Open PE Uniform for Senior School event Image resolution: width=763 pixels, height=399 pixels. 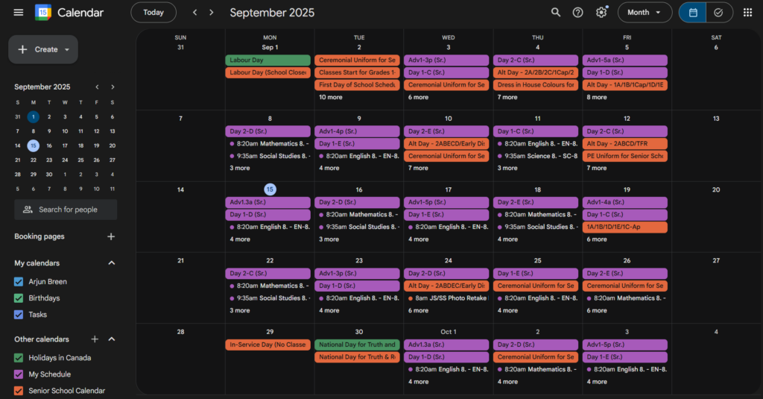click(625, 156)
